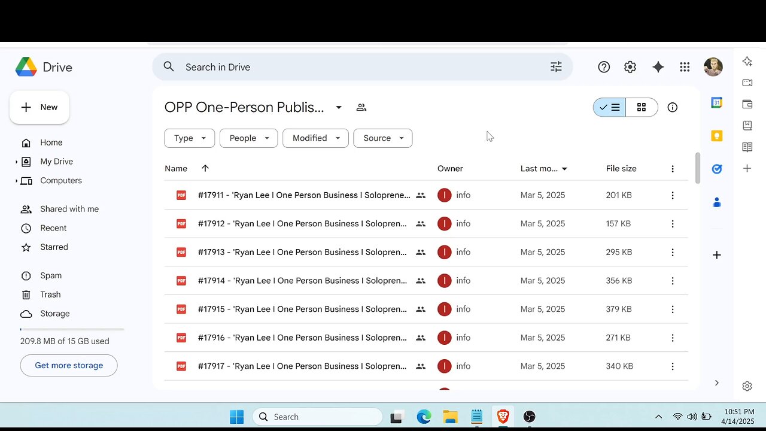Open more actions for file #17911
The image size is (766, 431).
click(x=673, y=195)
